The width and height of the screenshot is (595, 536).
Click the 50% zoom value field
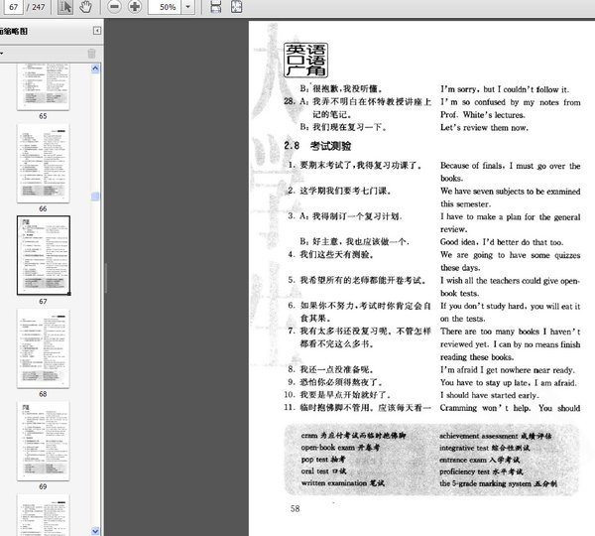165,7
